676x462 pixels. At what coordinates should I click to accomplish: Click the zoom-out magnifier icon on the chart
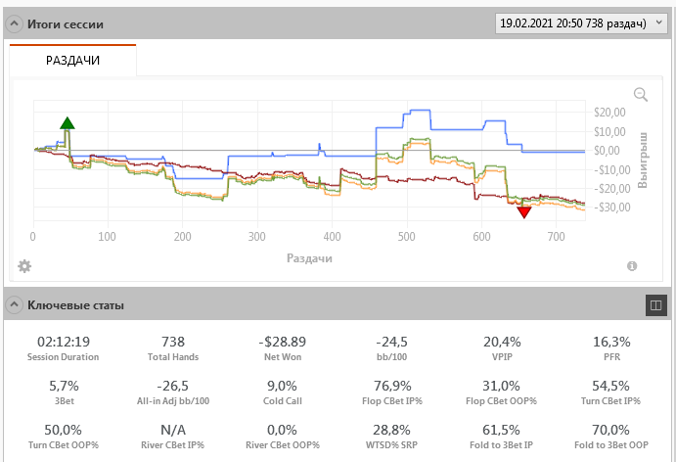point(640,95)
